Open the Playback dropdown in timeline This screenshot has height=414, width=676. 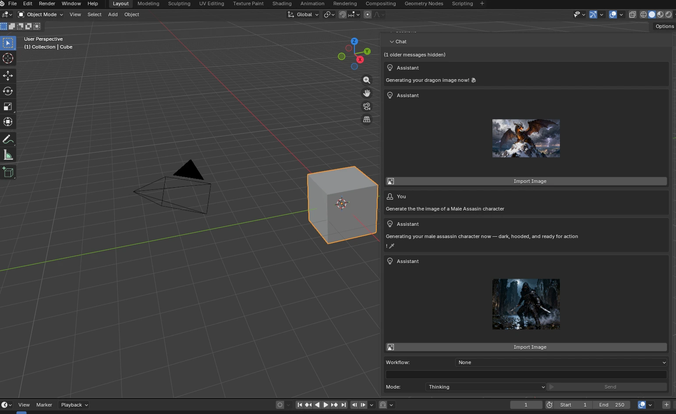pos(74,405)
